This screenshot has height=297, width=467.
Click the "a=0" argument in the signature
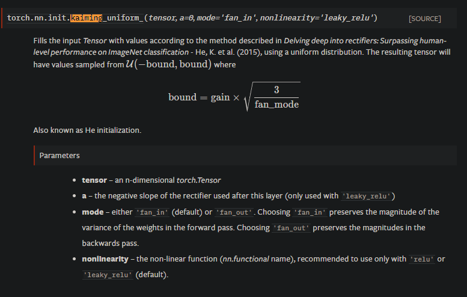click(188, 18)
